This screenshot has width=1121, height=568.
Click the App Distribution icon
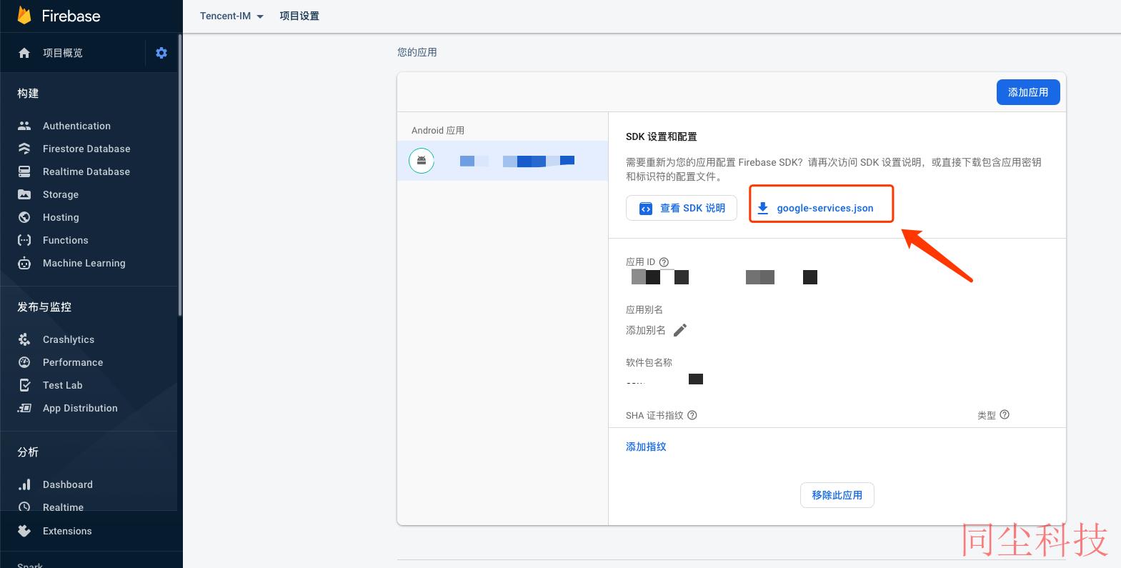24,408
